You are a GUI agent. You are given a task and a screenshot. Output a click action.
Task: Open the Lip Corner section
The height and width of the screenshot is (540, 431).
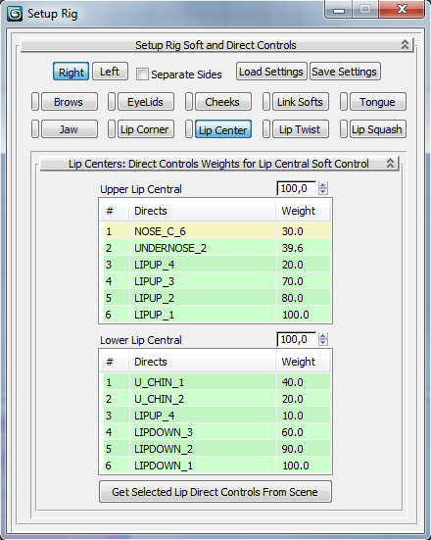[x=146, y=129]
